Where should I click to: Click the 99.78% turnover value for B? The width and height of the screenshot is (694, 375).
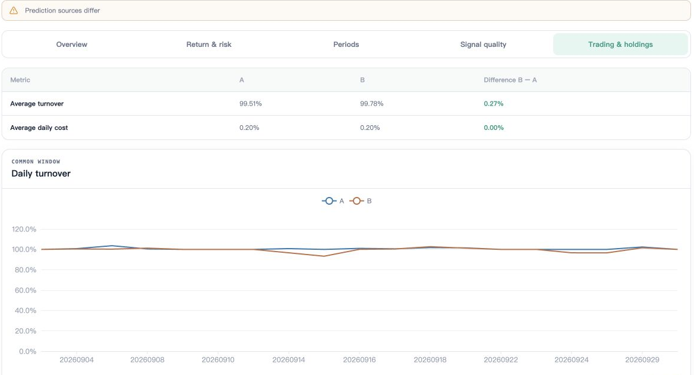click(372, 103)
